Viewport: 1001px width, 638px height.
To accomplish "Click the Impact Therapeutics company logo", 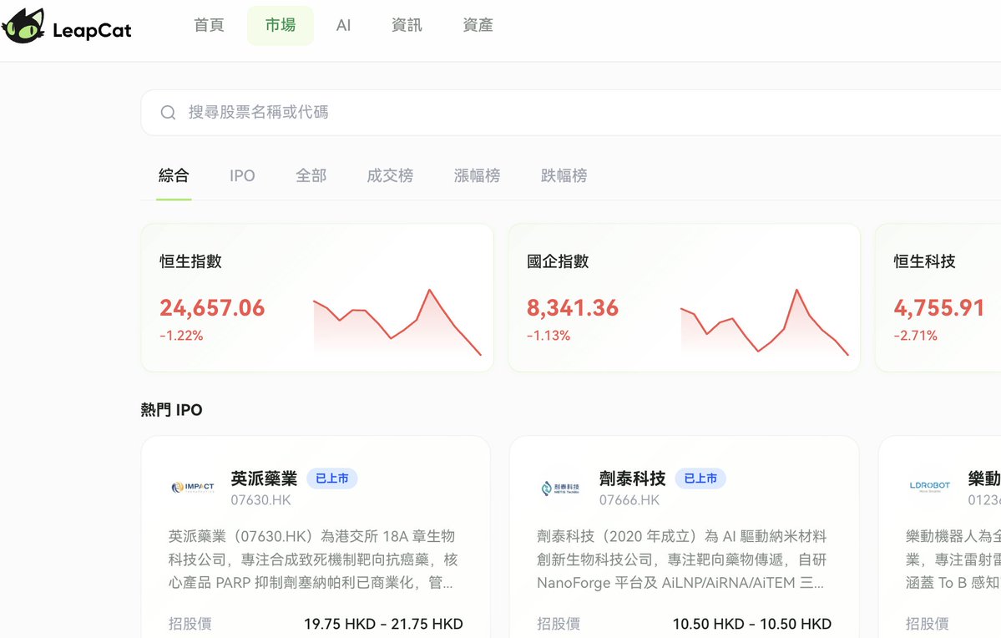I will pos(193,488).
